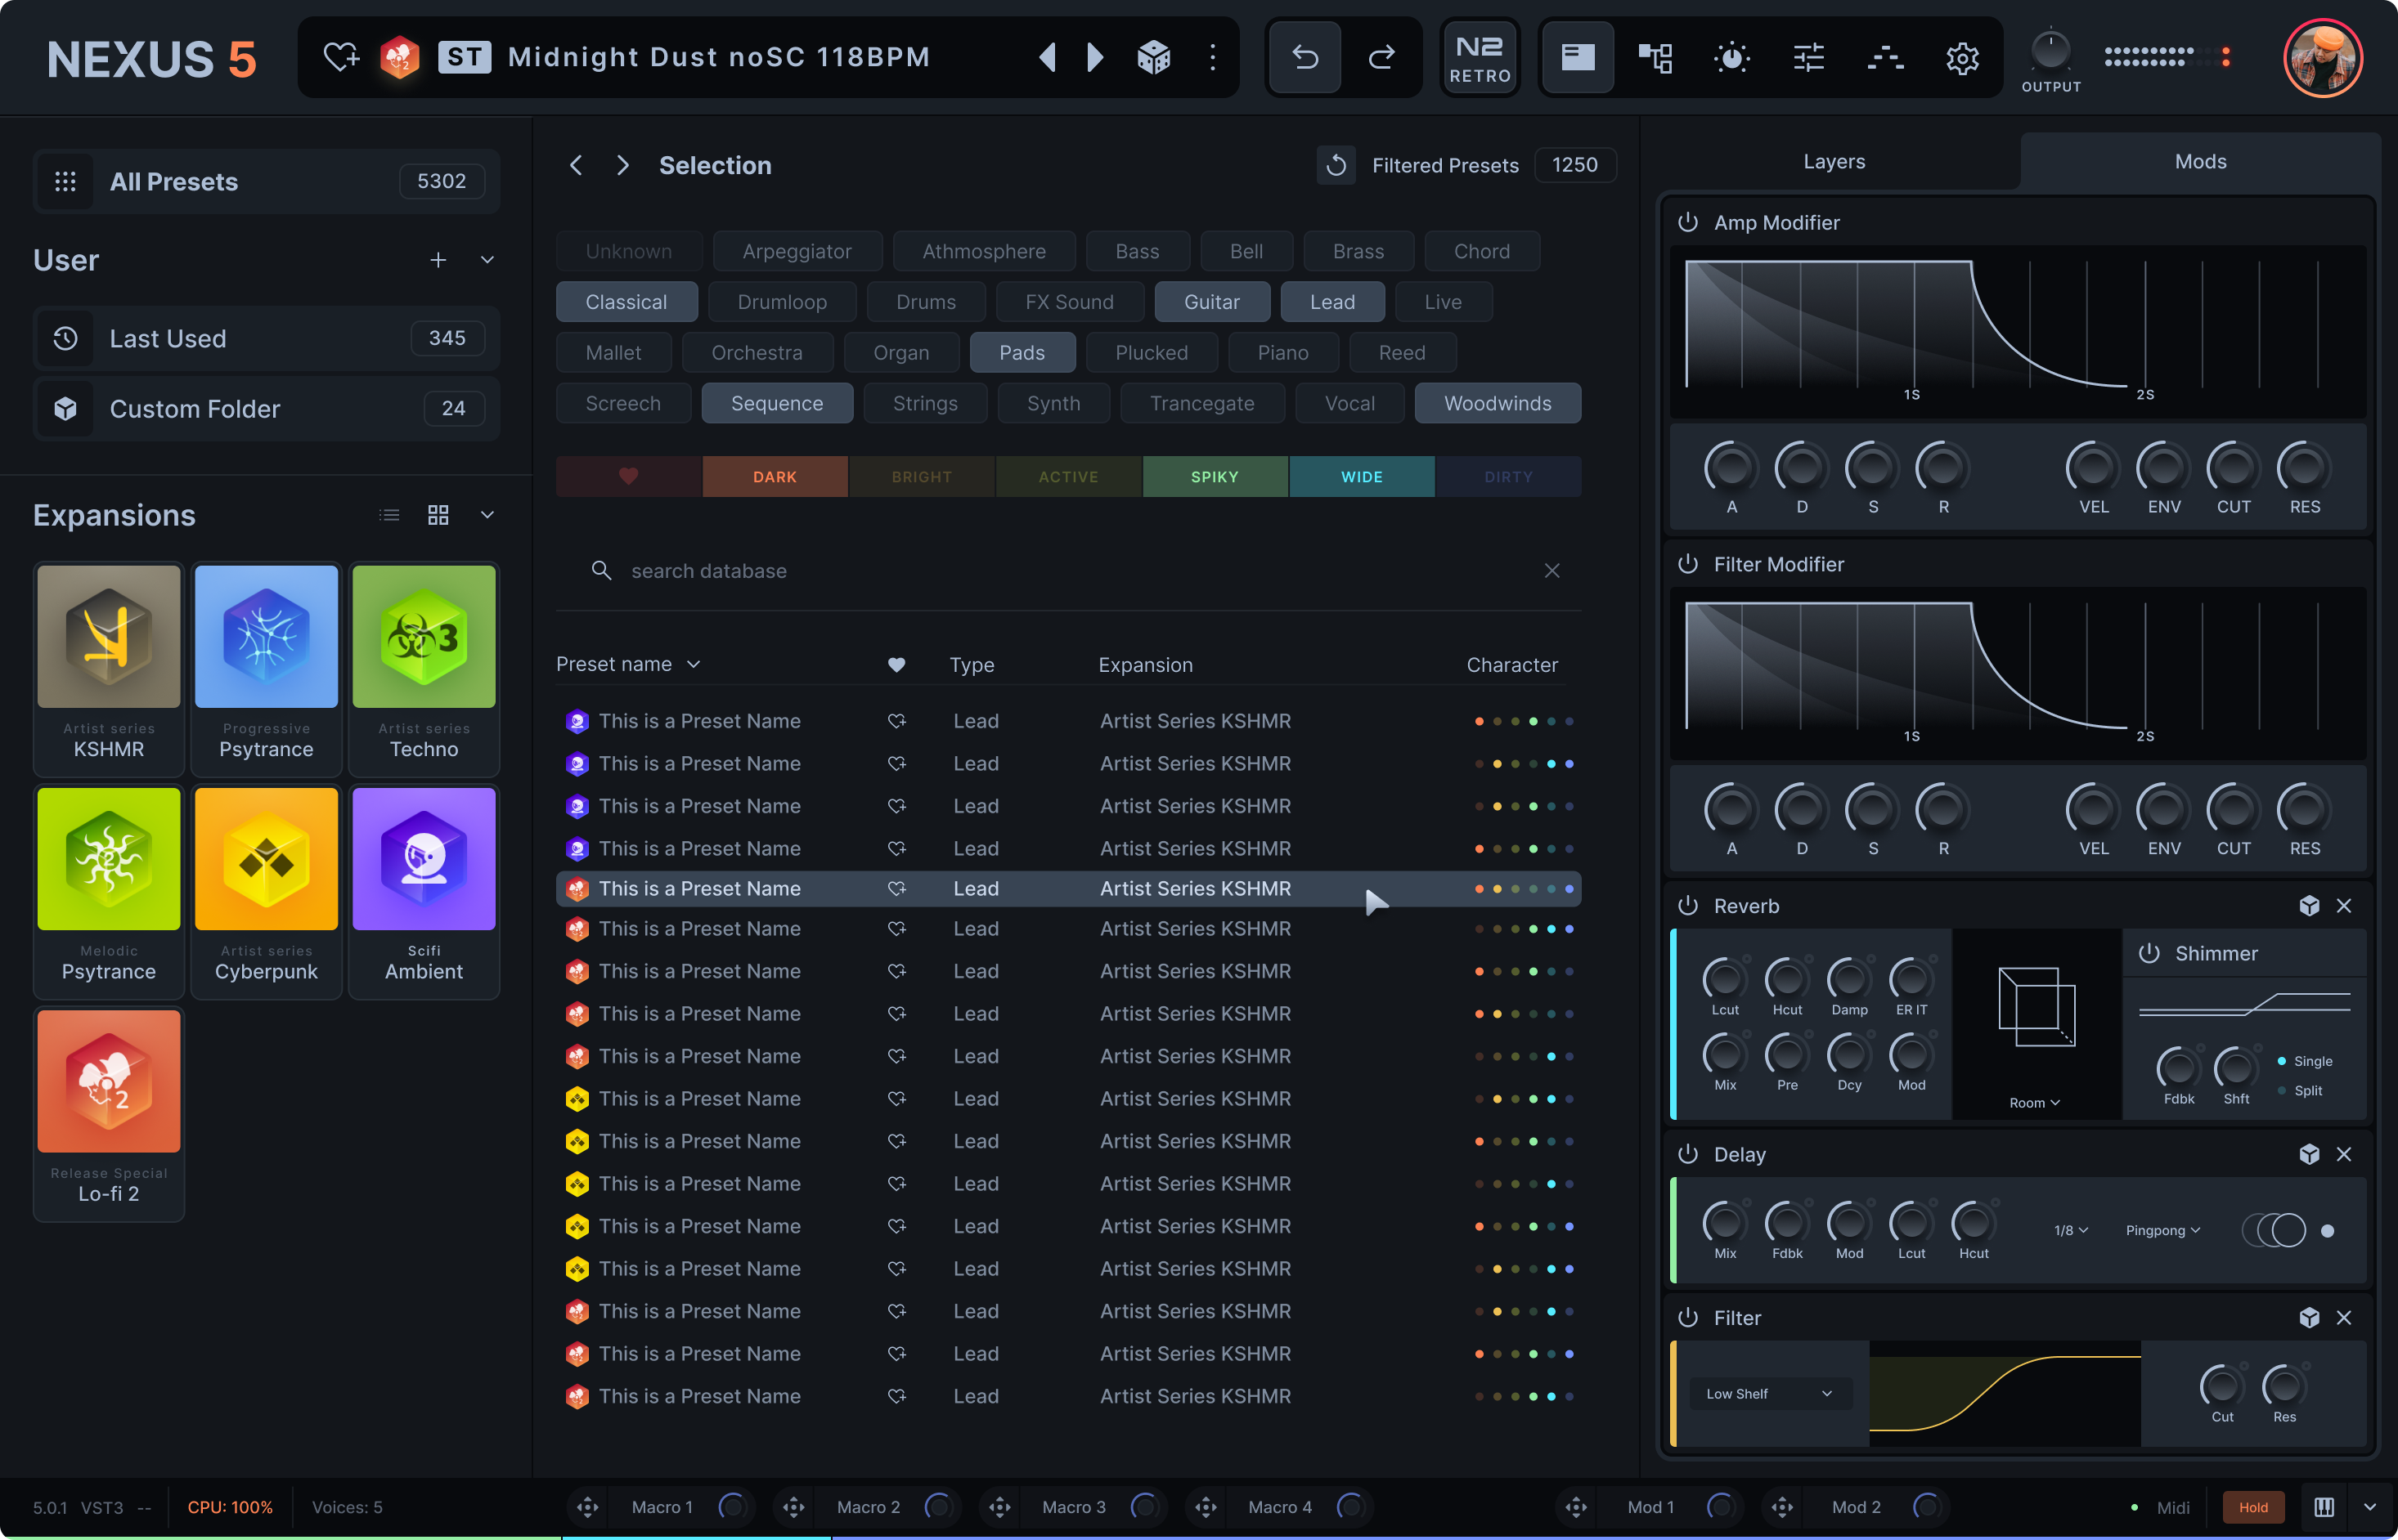Toggle the DARK character filter
This screenshot has width=2398, height=1540.
(x=775, y=476)
